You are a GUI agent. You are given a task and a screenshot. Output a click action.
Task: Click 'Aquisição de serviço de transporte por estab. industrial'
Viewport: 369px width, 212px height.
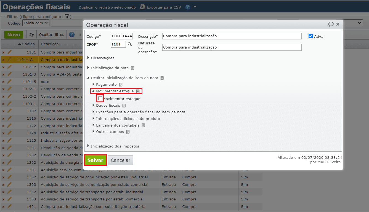pyautogui.click(x=92, y=192)
